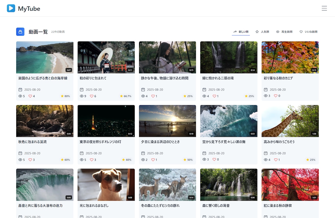
Task: Click star rating 50% on 夕日に染まる浜辺 card
Action: [188, 160]
